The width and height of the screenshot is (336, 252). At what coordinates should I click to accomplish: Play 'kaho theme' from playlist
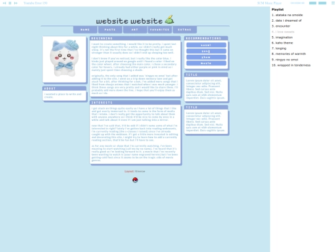click(282, 43)
